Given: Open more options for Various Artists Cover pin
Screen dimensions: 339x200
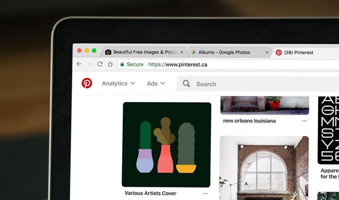Looking at the screenshot, I should (x=206, y=194).
